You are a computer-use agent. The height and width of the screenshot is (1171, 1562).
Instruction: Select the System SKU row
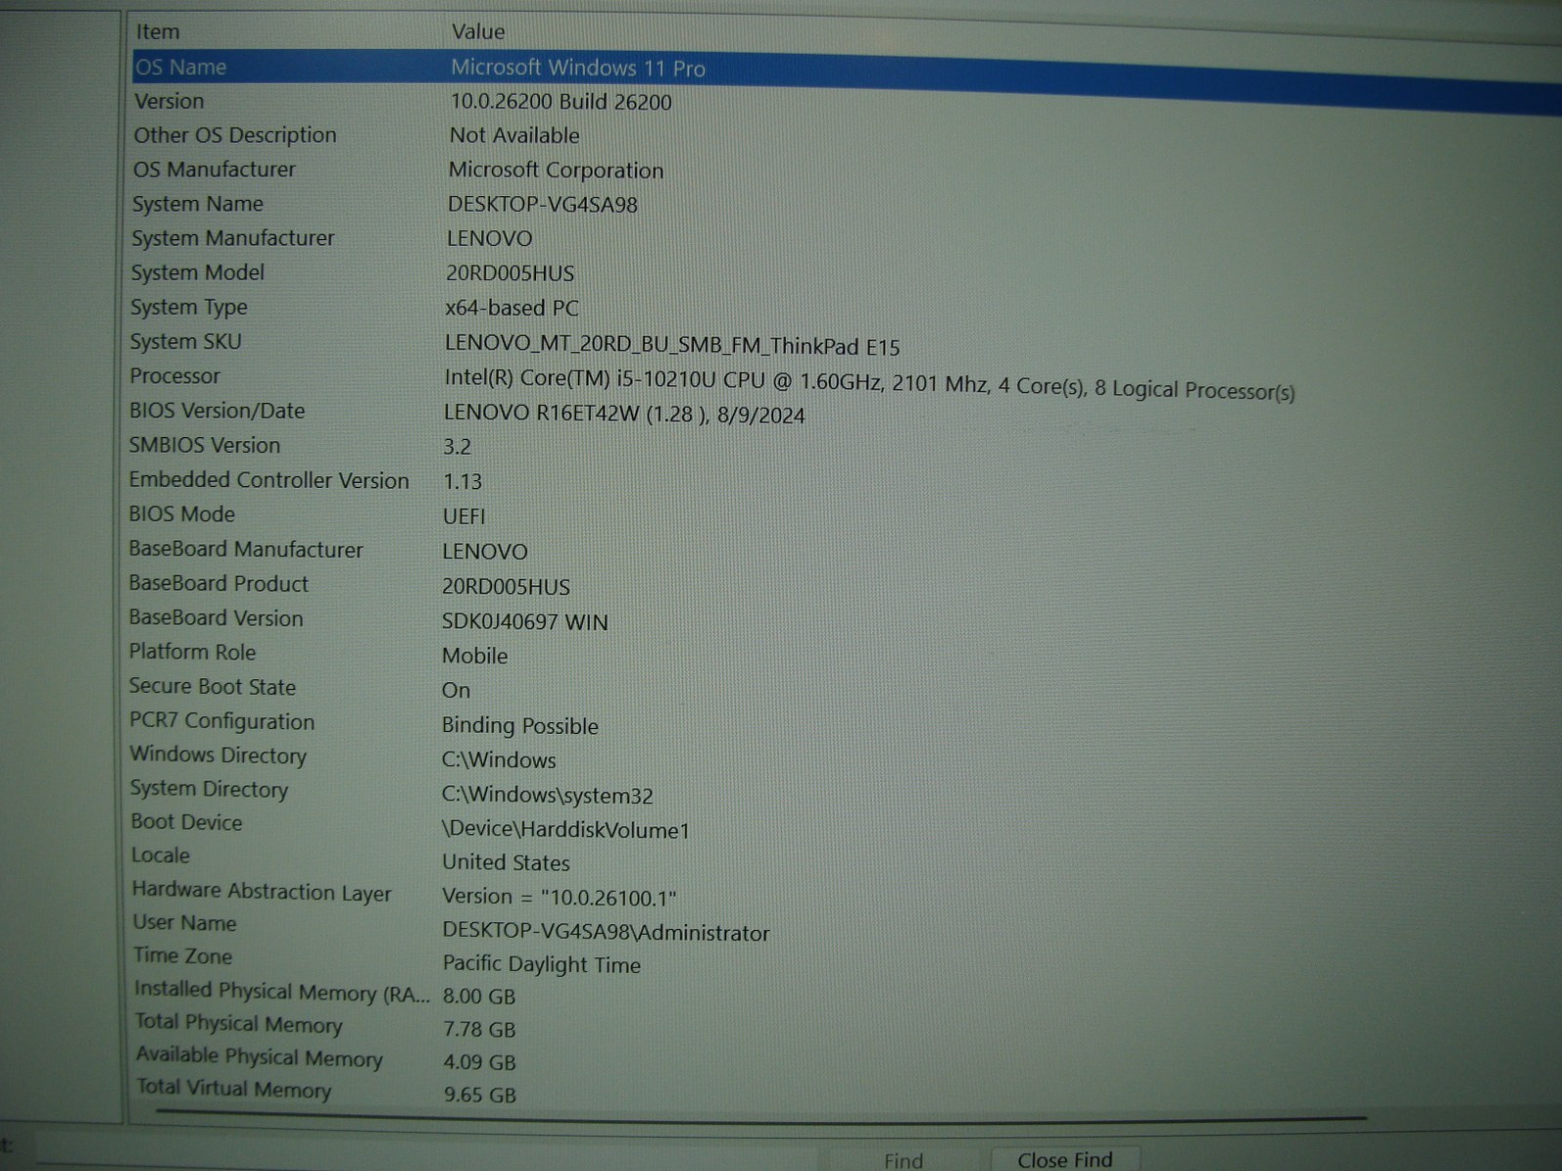185,342
